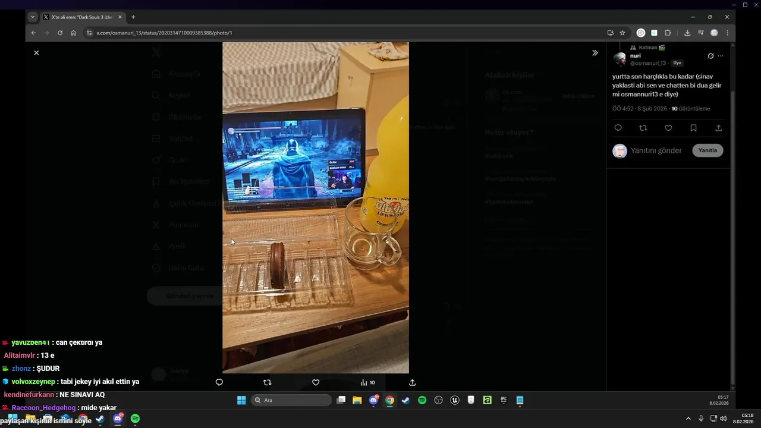View site information next to the URL
This screenshot has height=428, width=761.
point(89,33)
